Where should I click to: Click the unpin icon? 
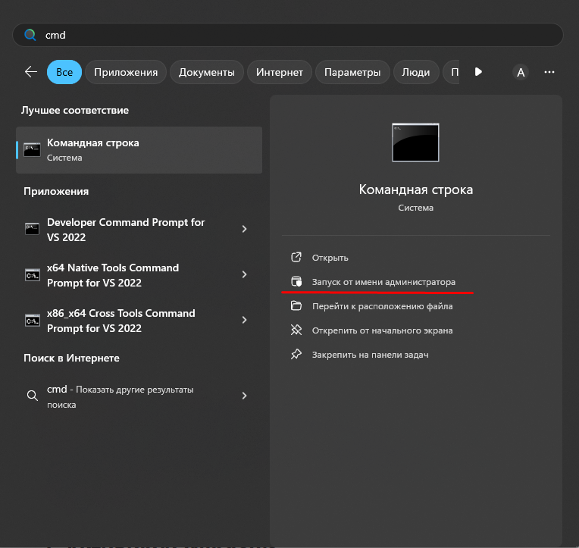click(x=296, y=330)
